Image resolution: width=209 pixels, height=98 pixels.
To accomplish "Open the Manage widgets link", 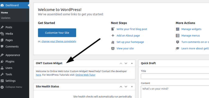I will pos(191,29).
